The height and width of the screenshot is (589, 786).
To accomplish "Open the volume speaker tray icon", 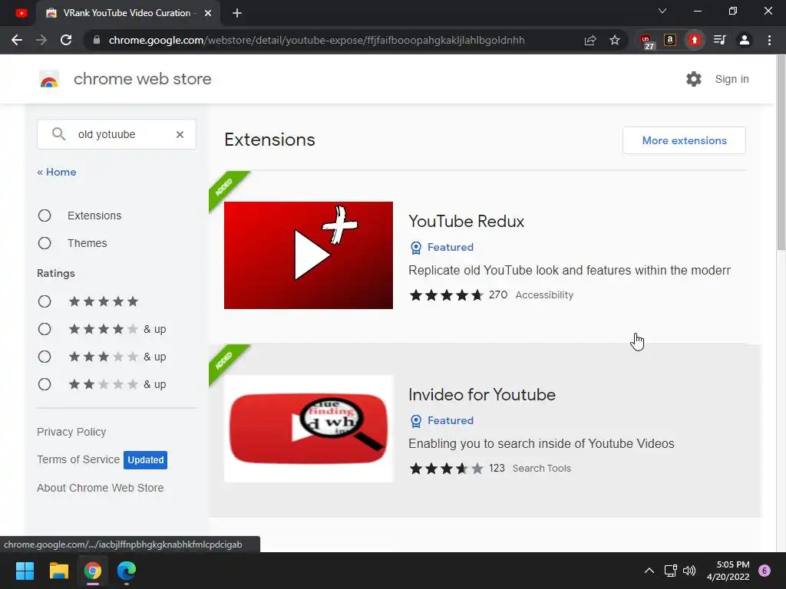I will 689,571.
